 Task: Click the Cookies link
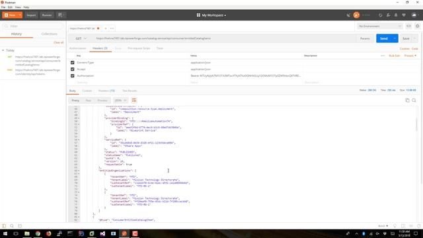click(404, 49)
